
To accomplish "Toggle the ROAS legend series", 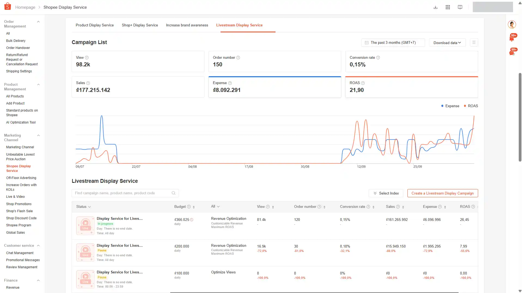I will click(x=471, y=106).
